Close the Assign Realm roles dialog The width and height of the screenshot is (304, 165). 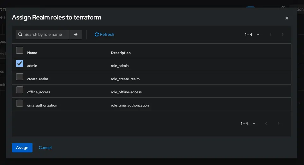pos(287,18)
